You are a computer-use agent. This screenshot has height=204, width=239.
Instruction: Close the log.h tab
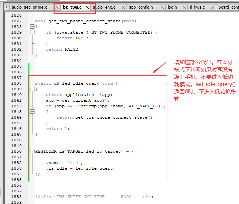coord(184,7)
